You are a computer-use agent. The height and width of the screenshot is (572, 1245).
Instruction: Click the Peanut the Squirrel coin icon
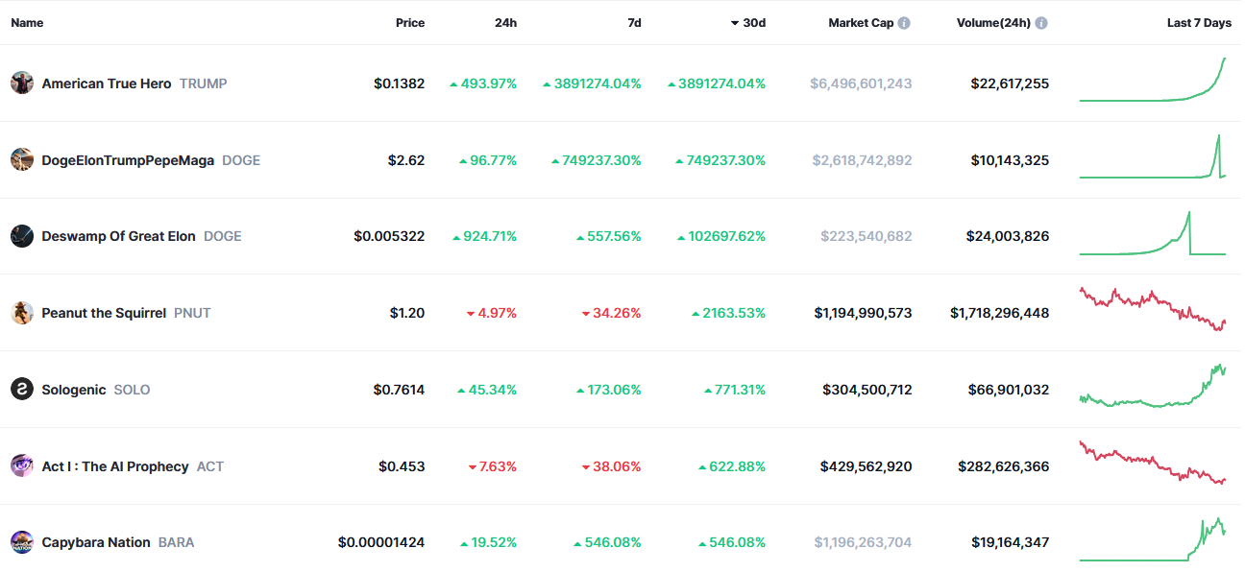pyautogui.click(x=22, y=313)
